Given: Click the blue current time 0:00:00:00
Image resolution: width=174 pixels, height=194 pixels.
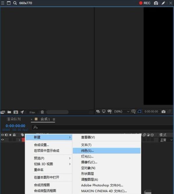Looking at the screenshot, I should [15, 126].
